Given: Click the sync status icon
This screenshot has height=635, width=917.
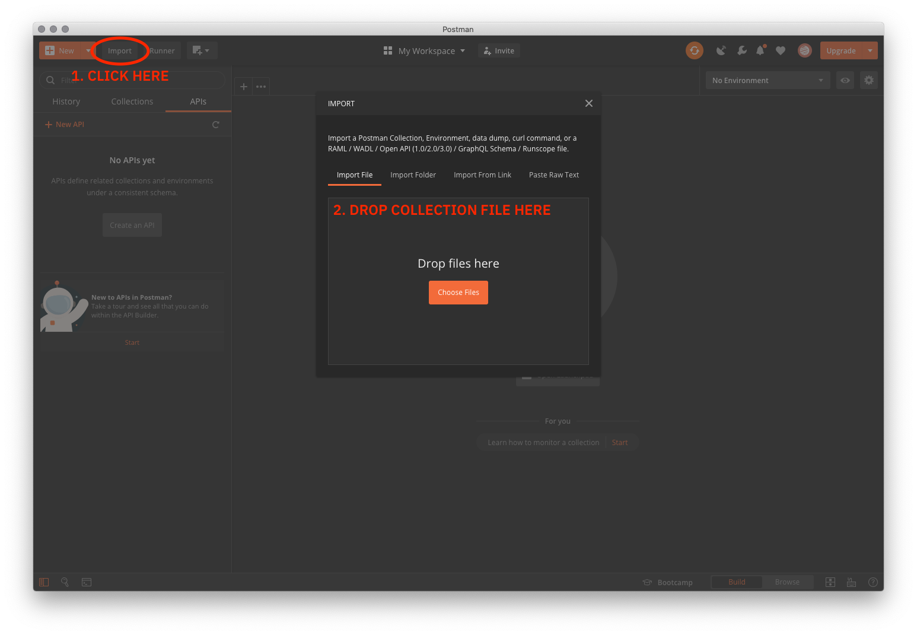Looking at the screenshot, I should point(695,50).
